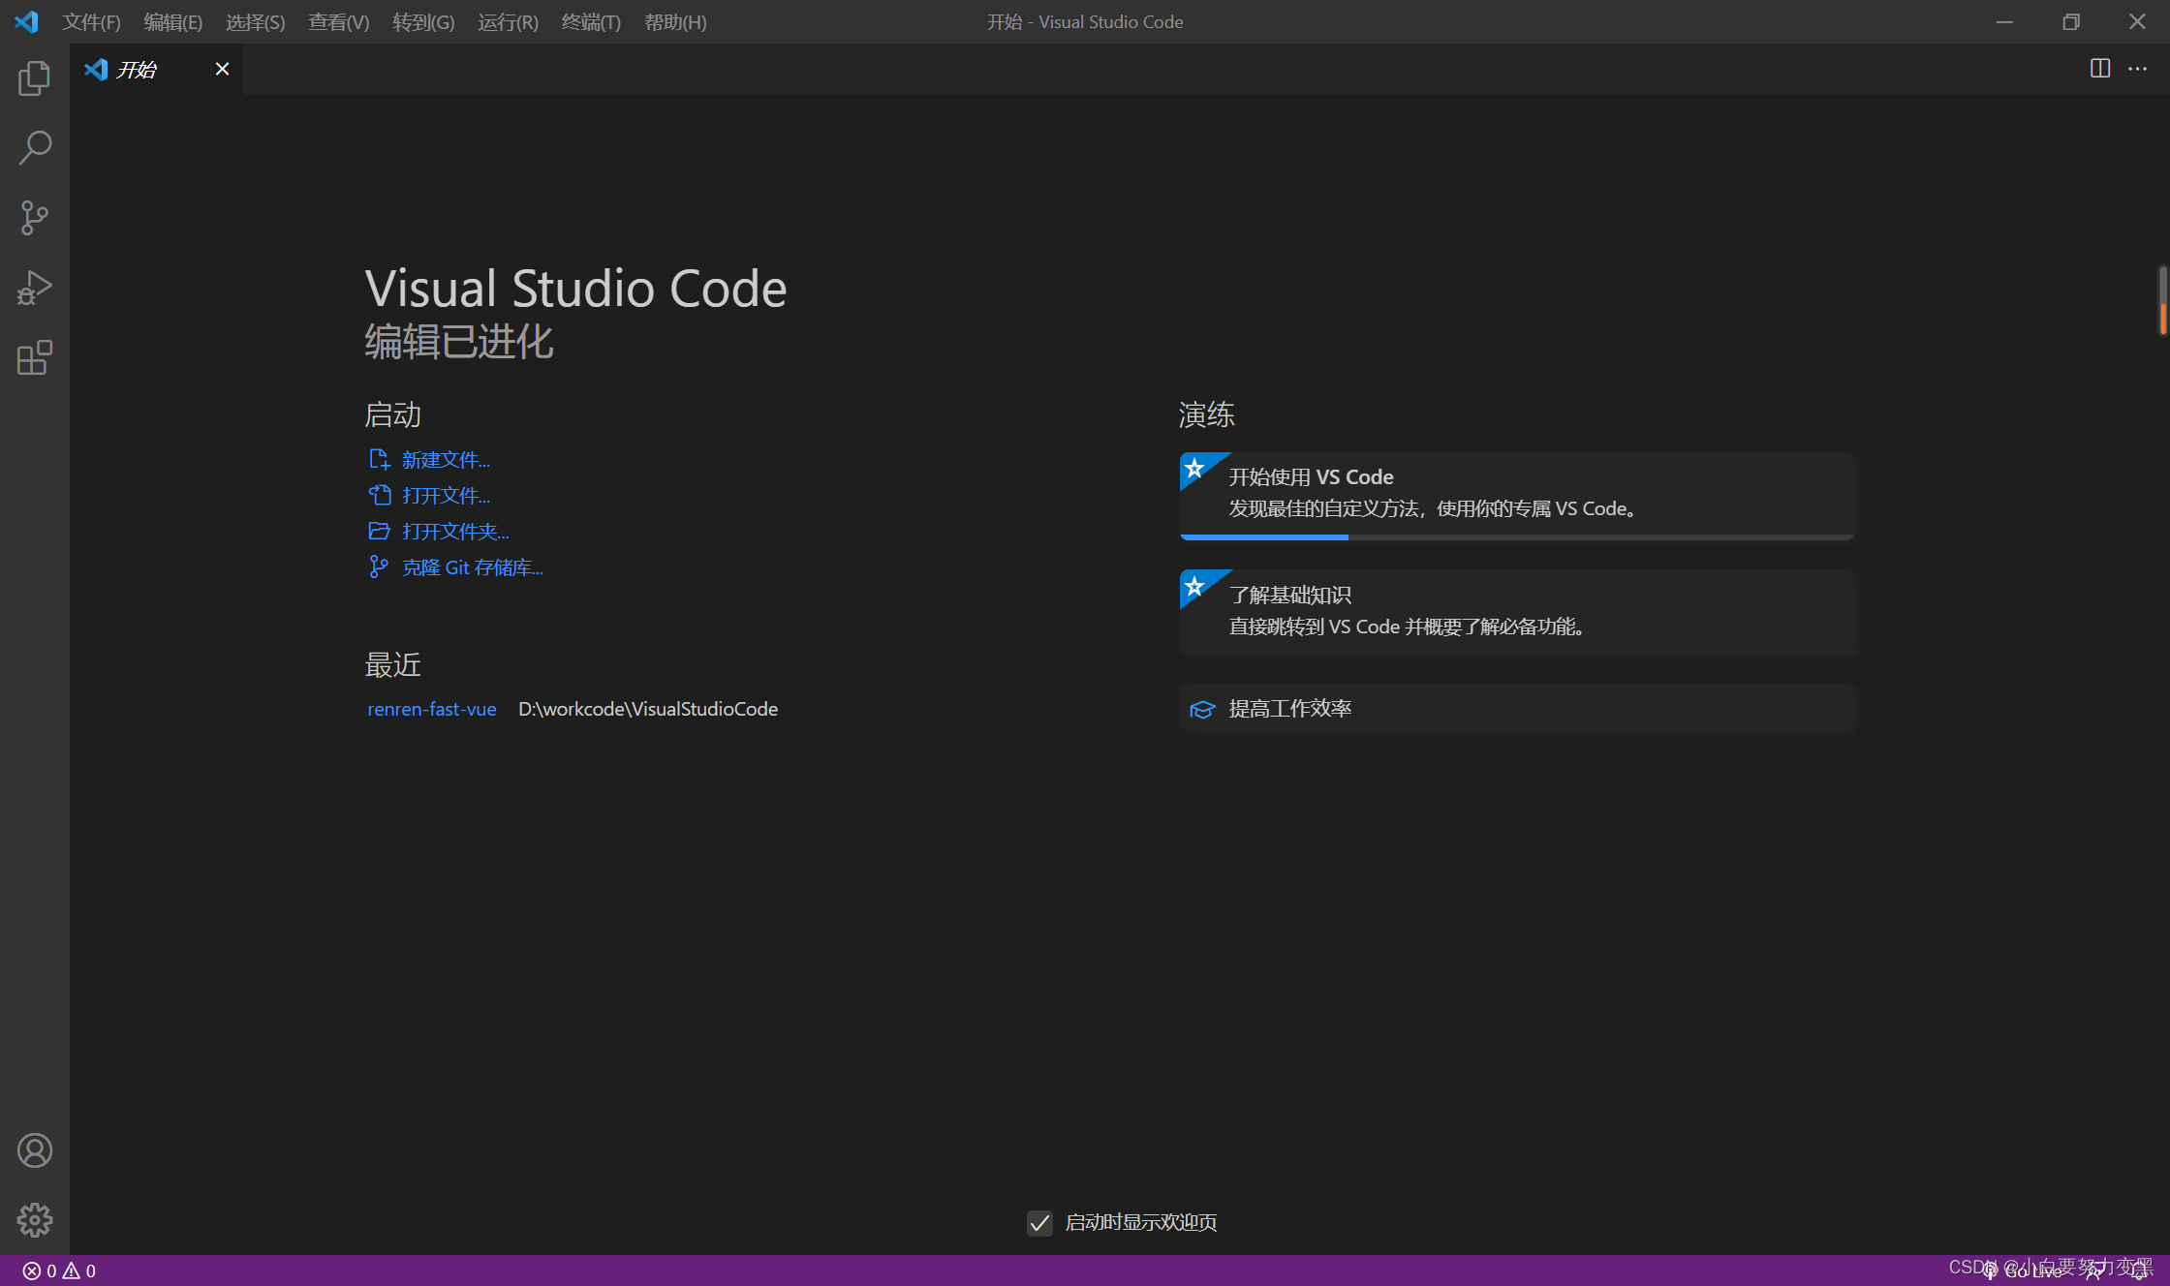The width and height of the screenshot is (2170, 1286).
Task: Close the 开始 welcome tab
Action: [222, 69]
